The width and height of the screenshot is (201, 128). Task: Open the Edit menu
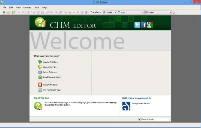coord(11,8)
